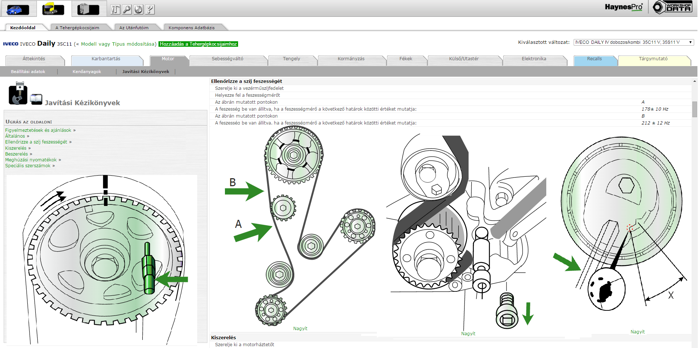The height and width of the screenshot is (348, 700).
Task: Go to A Tehergépkocsijaim tab
Action: pyautogui.click(x=77, y=28)
